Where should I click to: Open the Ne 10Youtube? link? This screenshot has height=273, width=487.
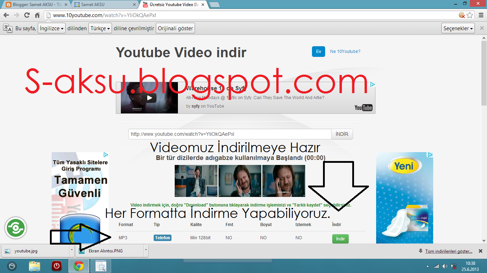click(345, 52)
